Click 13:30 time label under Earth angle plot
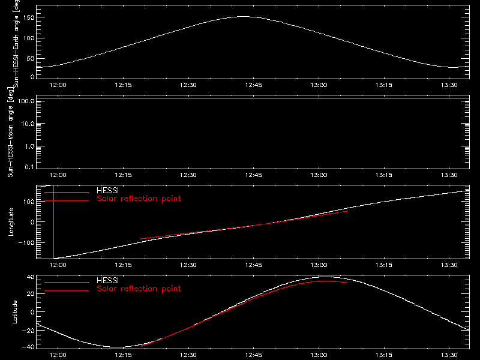 pyautogui.click(x=449, y=85)
